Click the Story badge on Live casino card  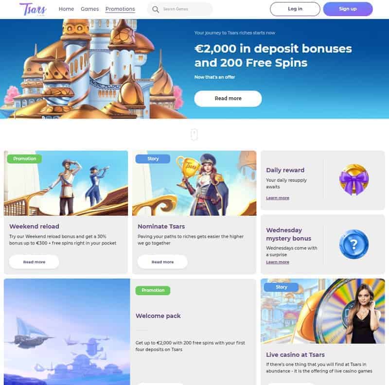(x=282, y=287)
